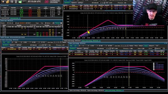Screen dimensions: 168x94
Task: Toggle Eval checkmark for BTC49000CG24 call row
Action: (70, 53)
